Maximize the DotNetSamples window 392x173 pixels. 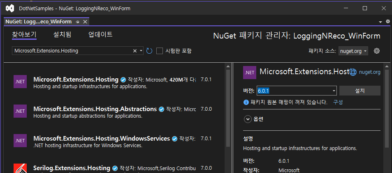365,8
